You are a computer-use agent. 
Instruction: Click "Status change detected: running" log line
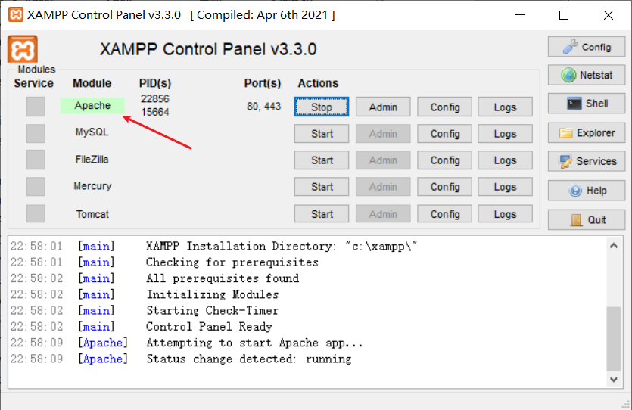[x=249, y=359]
